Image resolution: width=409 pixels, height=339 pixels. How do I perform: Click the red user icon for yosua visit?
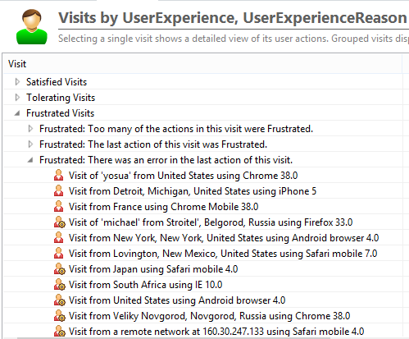58,176
